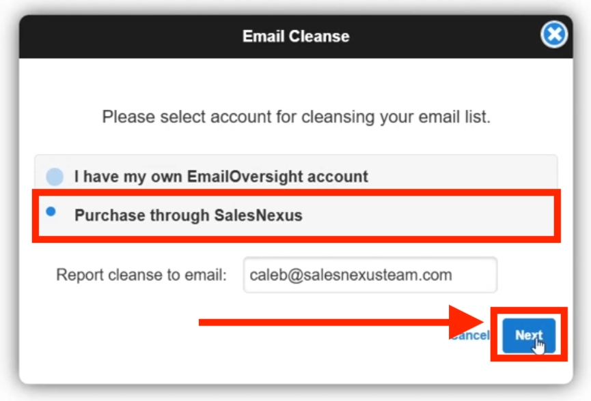Click the Email Cleanse title text
The height and width of the screenshot is (401, 591).
pos(296,37)
